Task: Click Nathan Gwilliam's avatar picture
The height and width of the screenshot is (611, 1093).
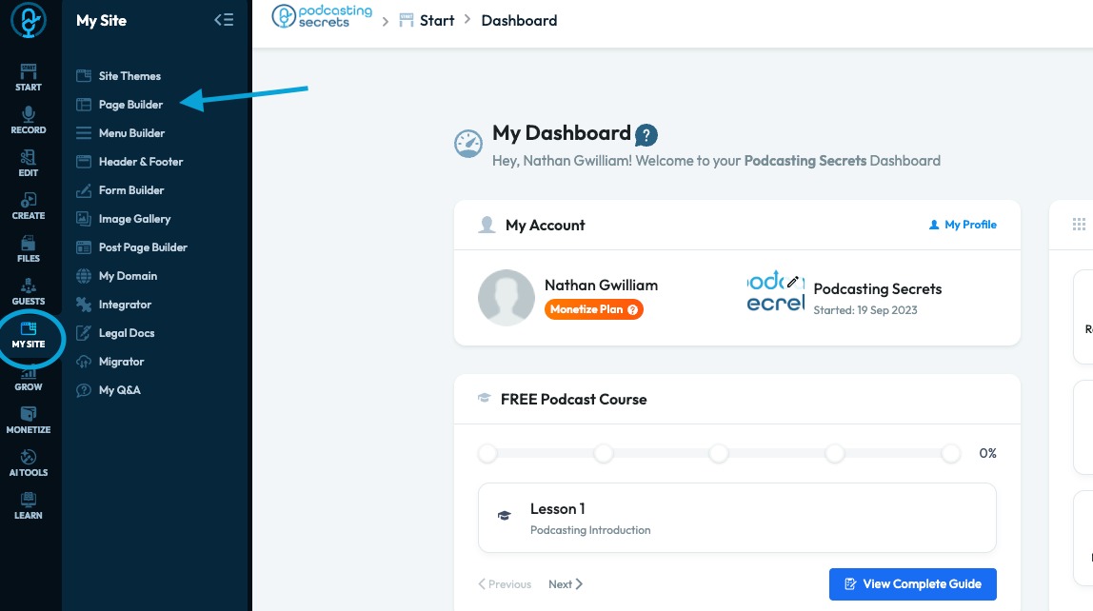Action: point(507,298)
